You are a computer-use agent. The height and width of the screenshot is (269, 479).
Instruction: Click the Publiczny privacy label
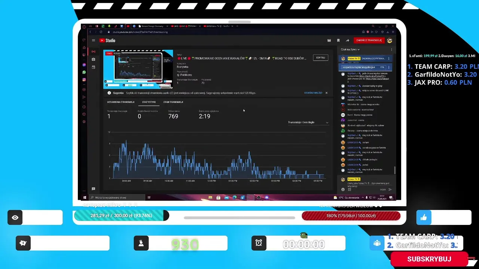click(186, 75)
